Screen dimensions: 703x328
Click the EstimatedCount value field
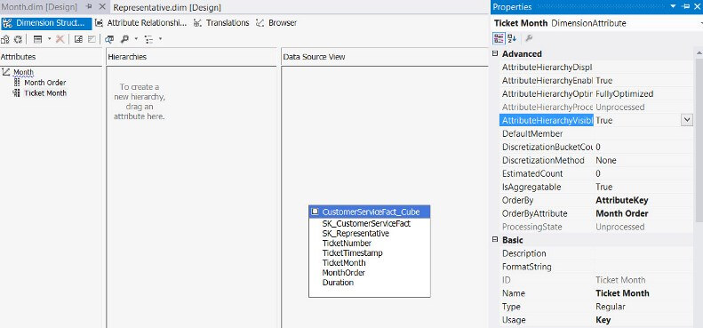[643, 173]
